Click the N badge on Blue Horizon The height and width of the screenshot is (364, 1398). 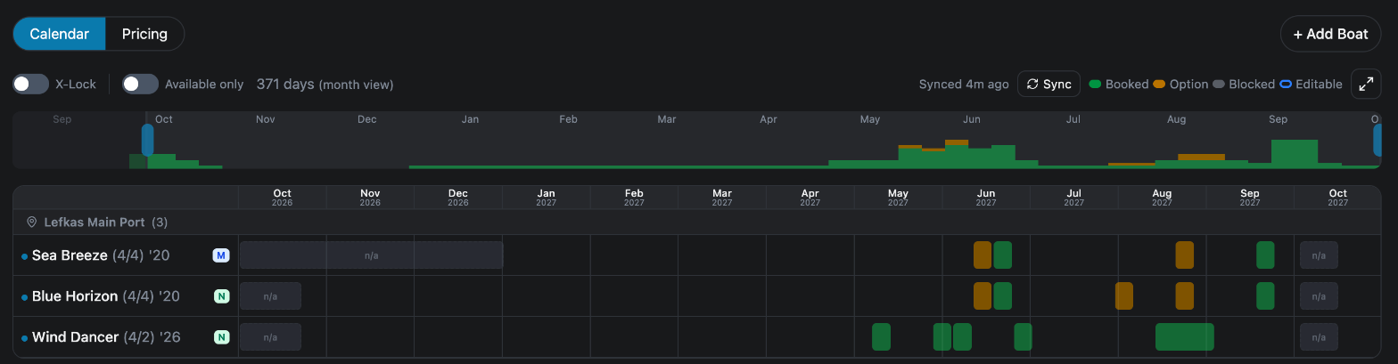[221, 296]
